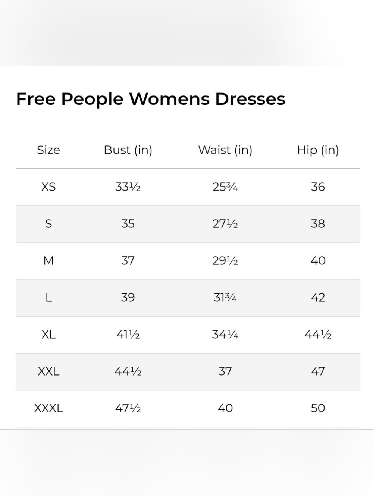Select the L size row label
373x496 pixels.
[48, 298]
